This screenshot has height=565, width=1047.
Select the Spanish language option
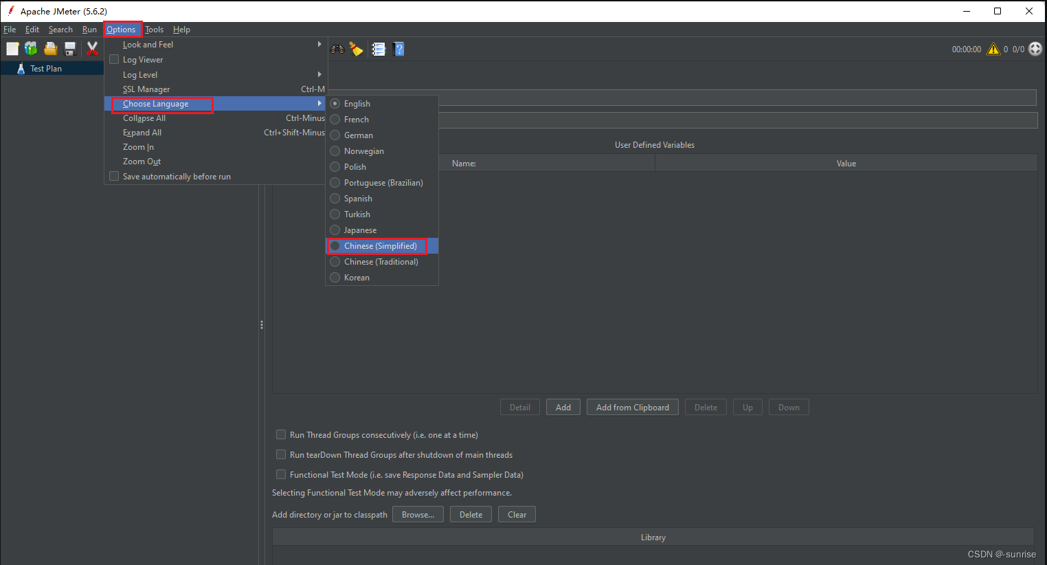pyautogui.click(x=382, y=199)
